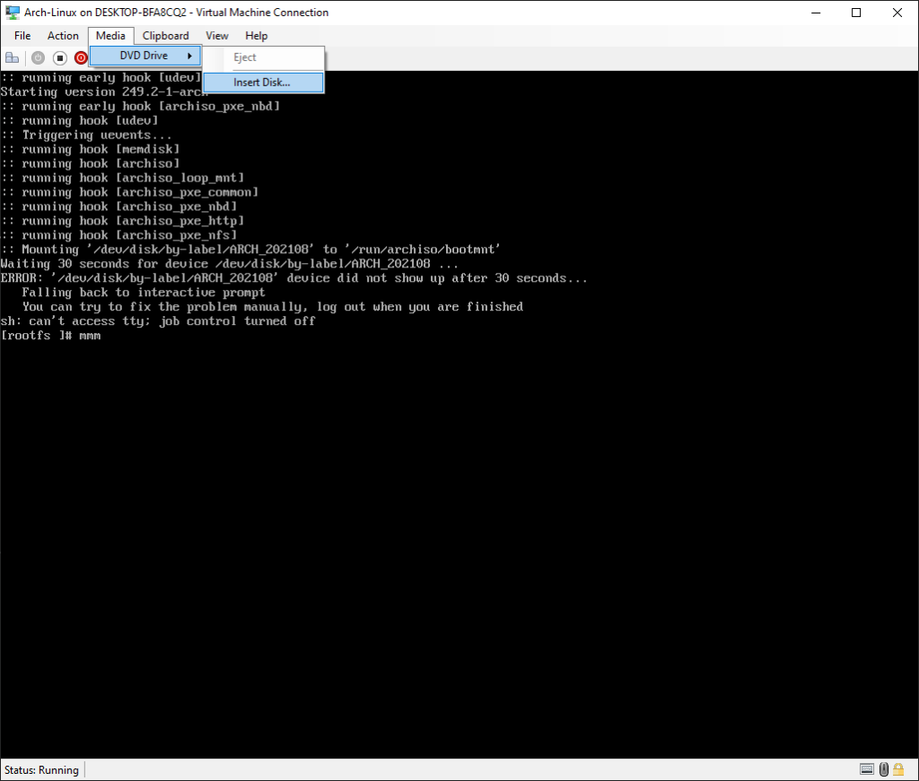Viewport: 919px width, 781px height.
Task: Open the File menu
Action: 22,36
